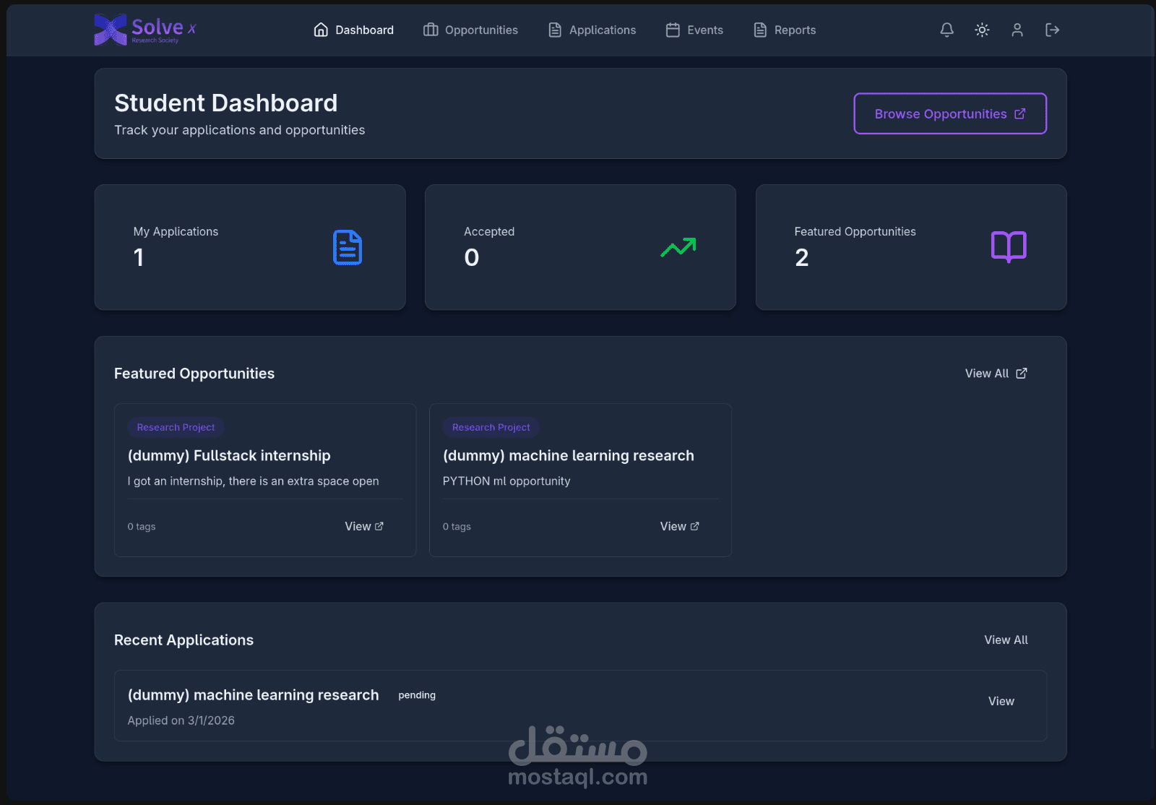Open the Dashboard nav item
The image size is (1156, 805).
(x=354, y=30)
